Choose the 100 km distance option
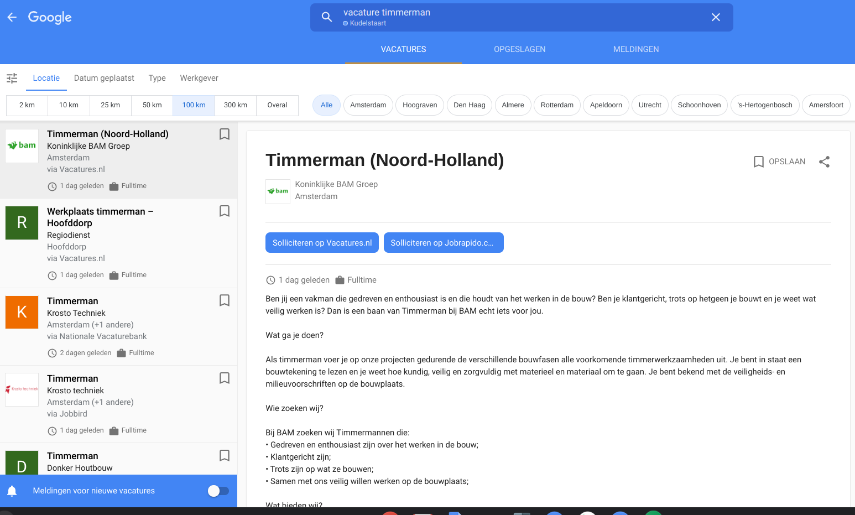Image resolution: width=855 pixels, height=515 pixels. pyautogui.click(x=194, y=105)
